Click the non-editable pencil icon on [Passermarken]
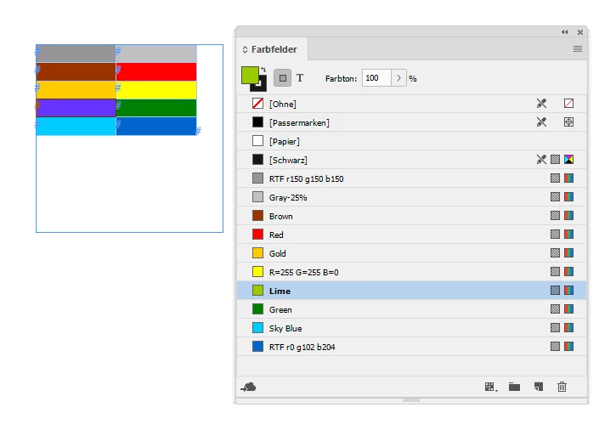The width and height of the screenshot is (599, 430). tap(541, 122)
